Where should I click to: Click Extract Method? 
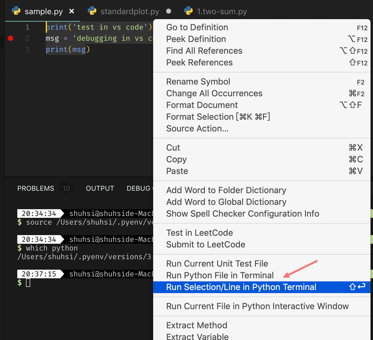197,325
